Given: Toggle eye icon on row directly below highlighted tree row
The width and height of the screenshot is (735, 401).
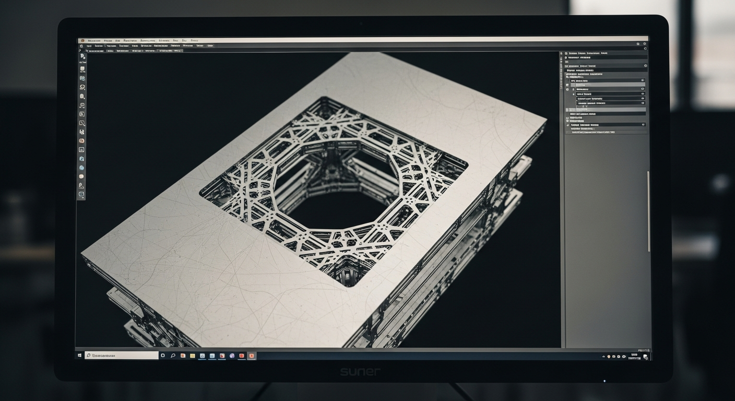Looking at the screenshot, I should [643, 89].
